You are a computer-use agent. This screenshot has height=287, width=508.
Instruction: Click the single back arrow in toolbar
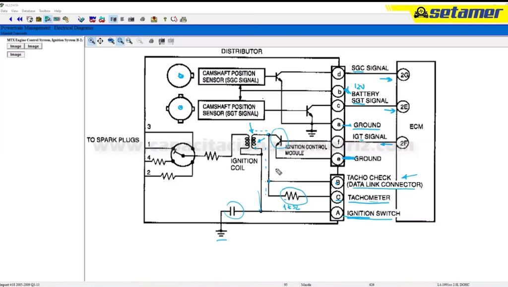[10, 19]
